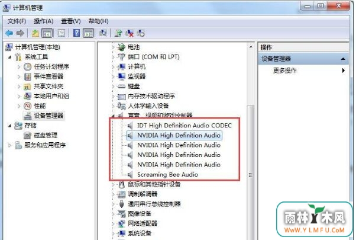Select the highlighted NVIDIA High Definition Audio

(x=179, y=135)
